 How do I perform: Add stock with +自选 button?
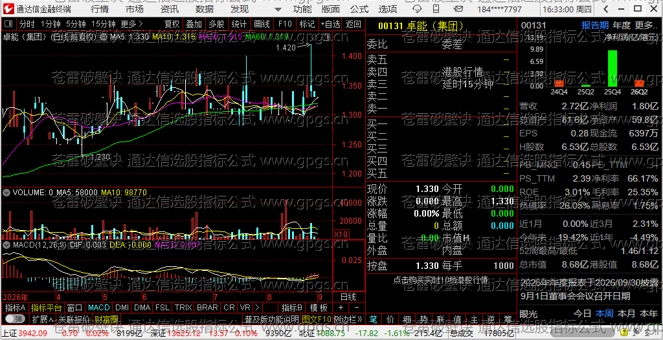[330, 24]
